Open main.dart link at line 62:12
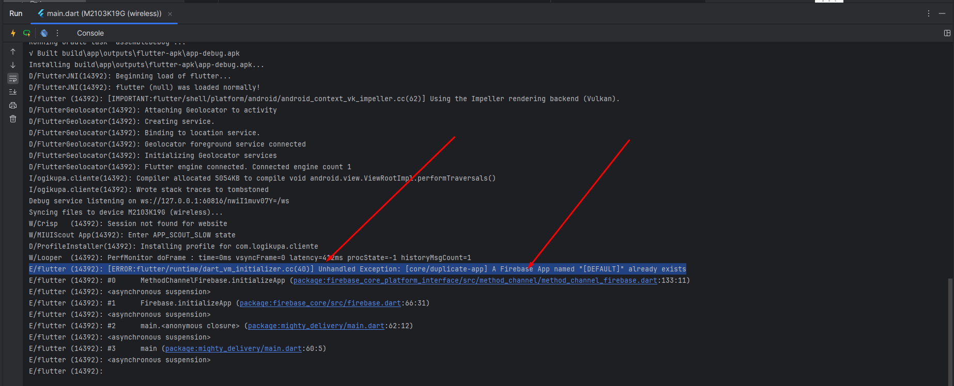954x386 pixels. (x=316, y=326)
